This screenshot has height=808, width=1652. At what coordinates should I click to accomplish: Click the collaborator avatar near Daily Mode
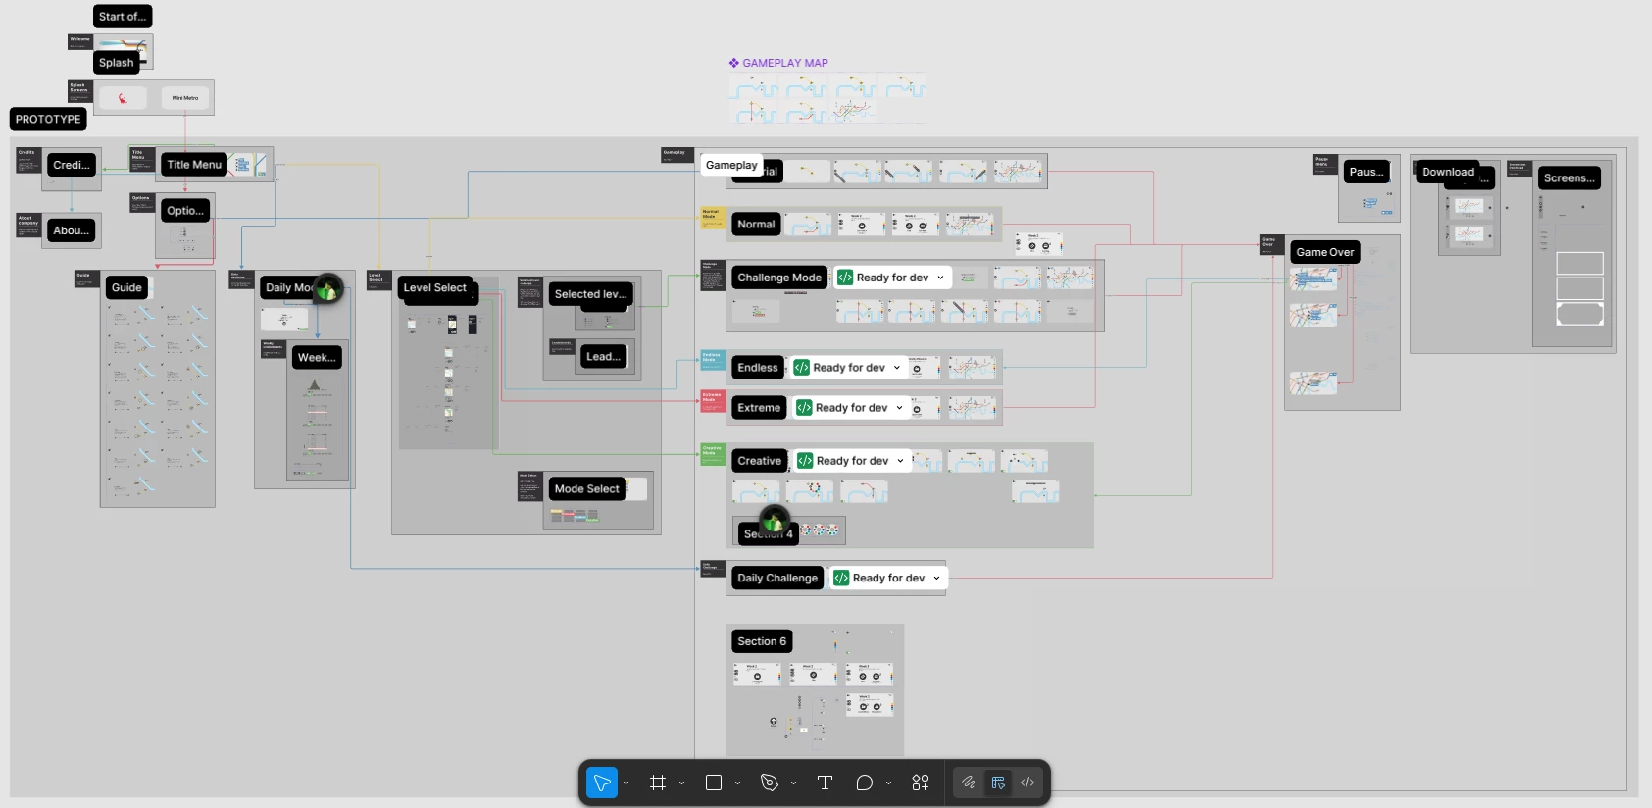(327, 289)
